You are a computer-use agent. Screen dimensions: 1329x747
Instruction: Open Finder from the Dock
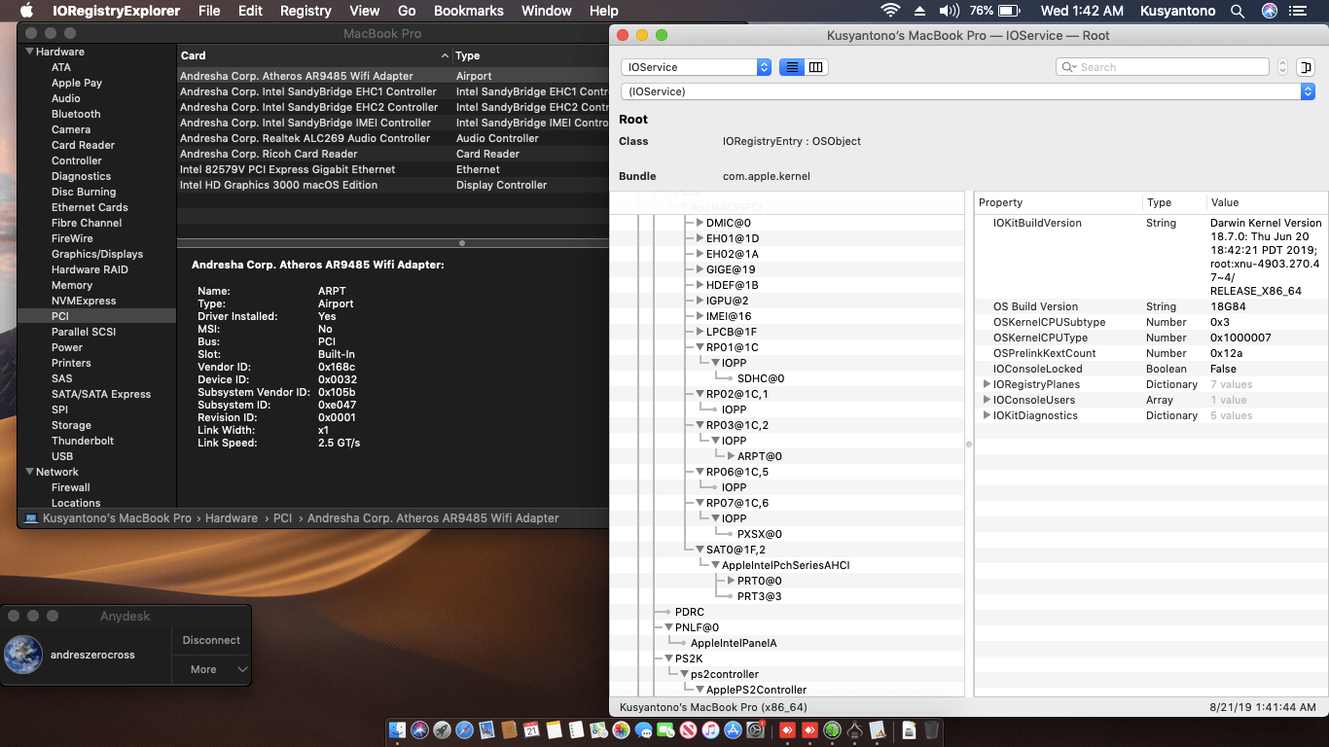coord(397,730)
